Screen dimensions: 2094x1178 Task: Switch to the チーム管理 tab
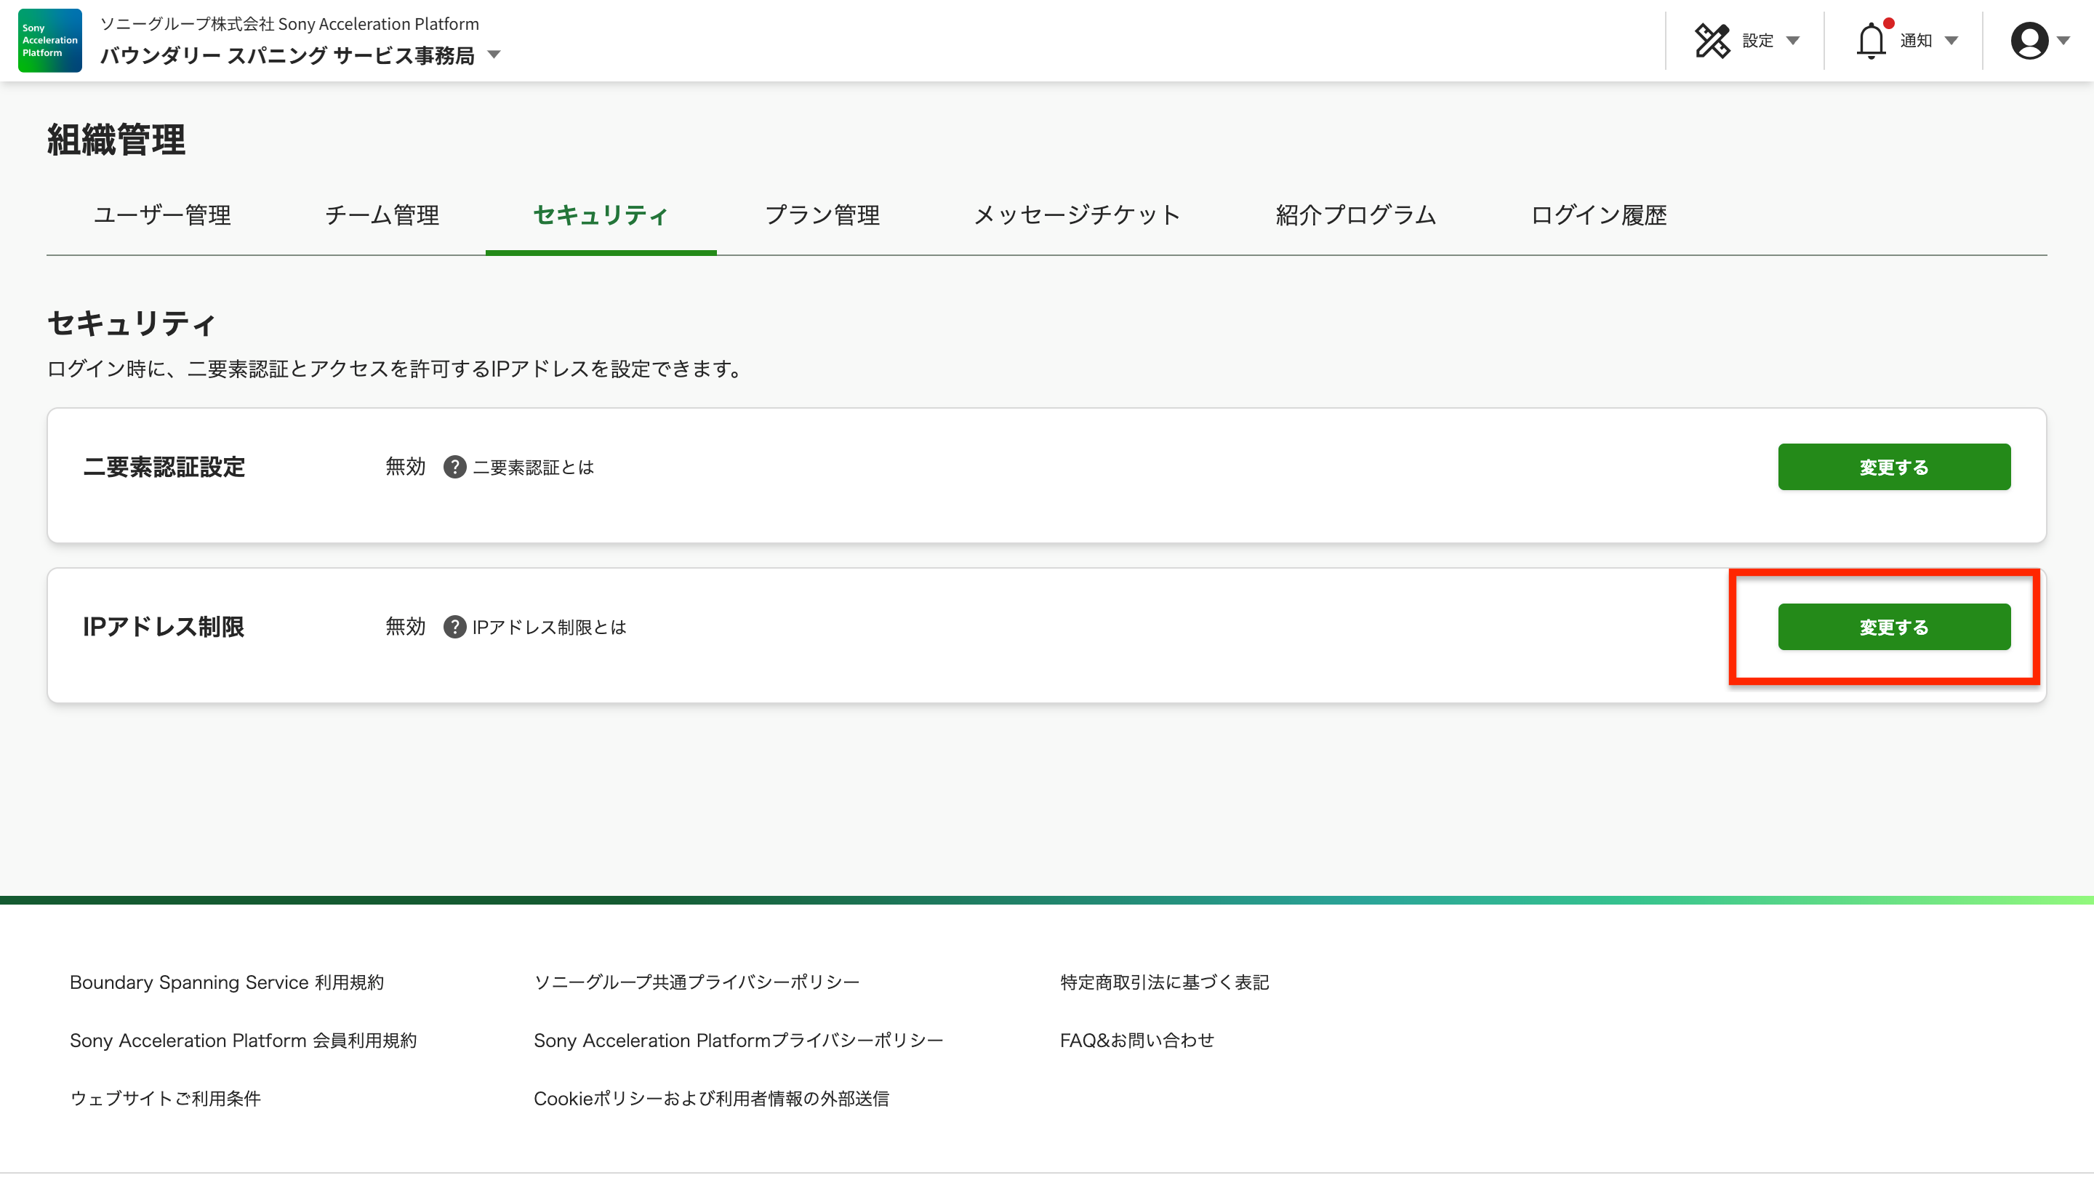coord(382,215)
